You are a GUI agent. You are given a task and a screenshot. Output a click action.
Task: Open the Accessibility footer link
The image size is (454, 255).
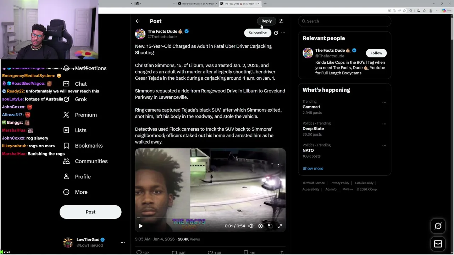tap(311, 189)
